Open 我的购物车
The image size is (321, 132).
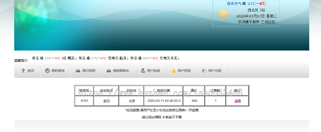(121, 71)
